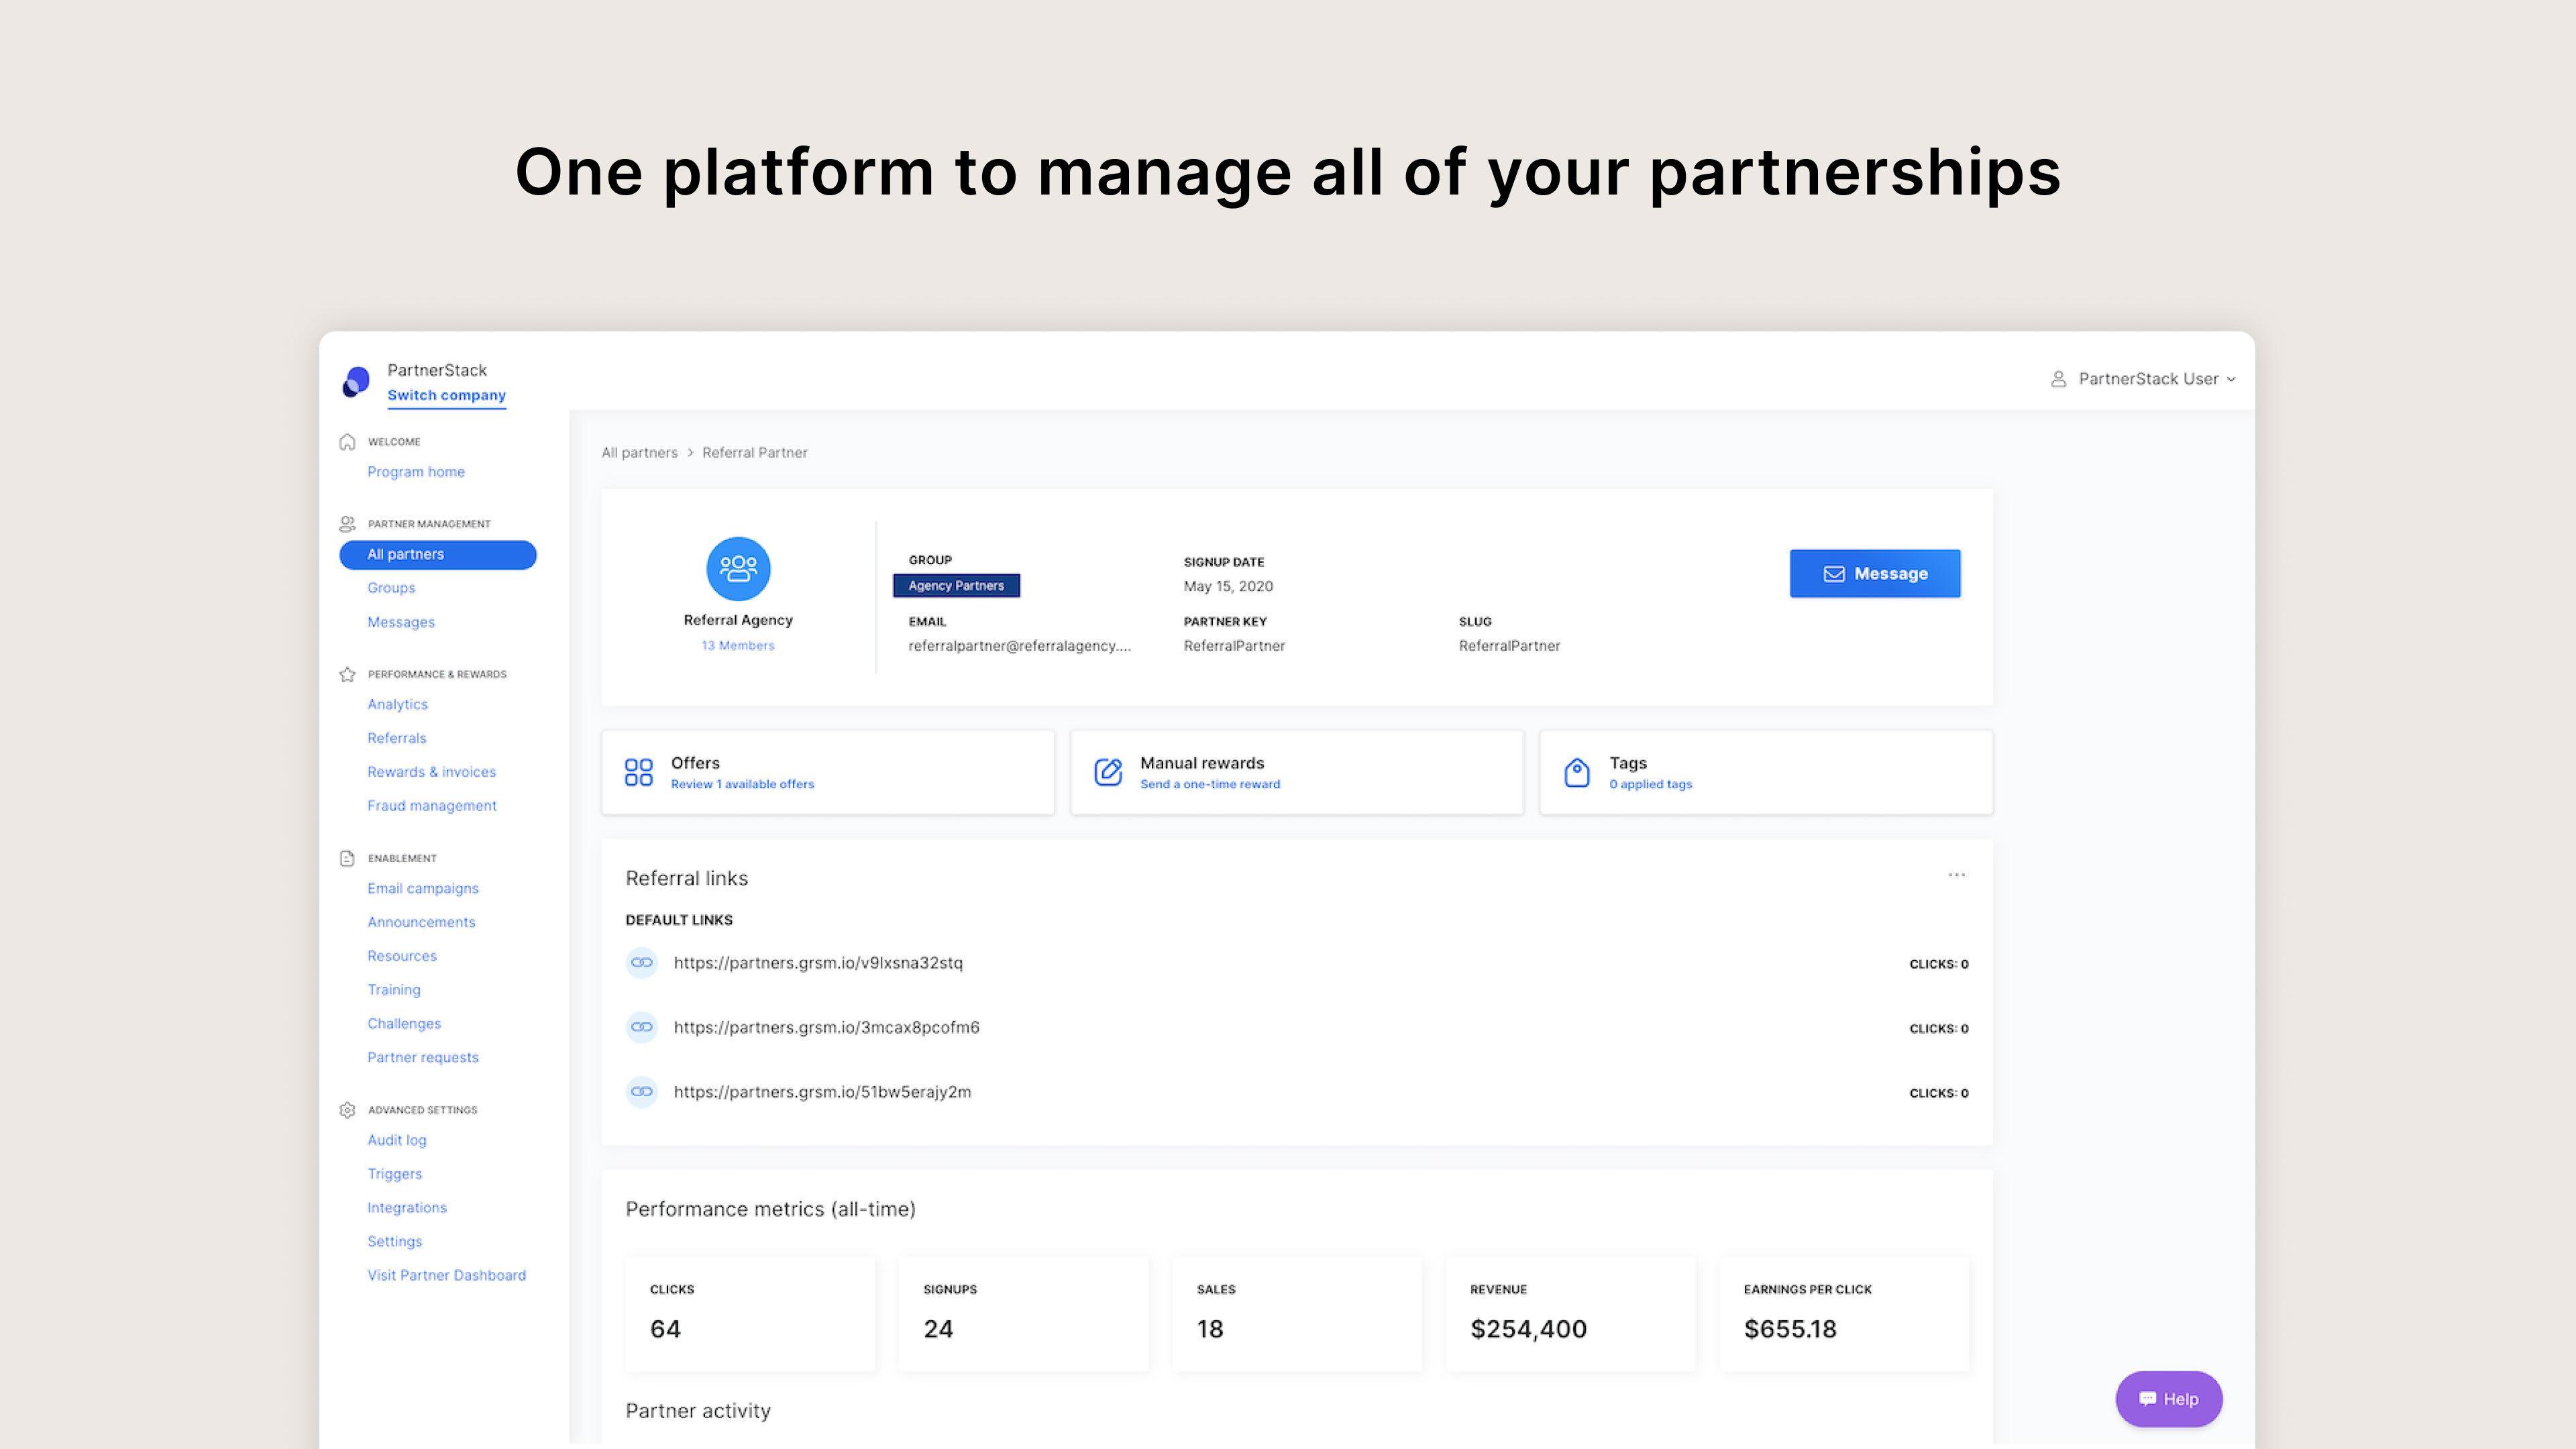Screen dimensions: 2576x1449
Task: Click the Offers grid icon
Action: (637, 771)
